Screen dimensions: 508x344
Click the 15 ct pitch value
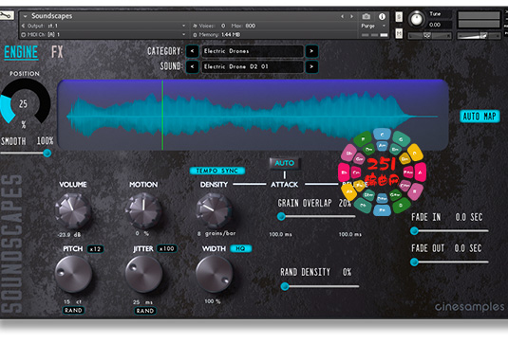[x=72, y=301]
